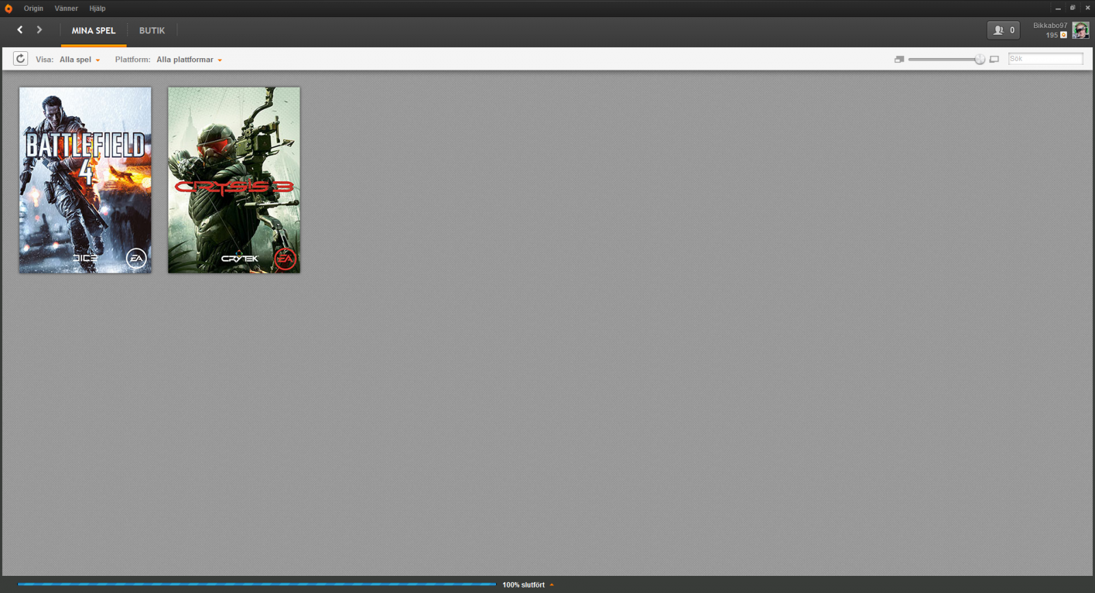
Task: Click the small tiles size icon
Action: pos(899,60)
